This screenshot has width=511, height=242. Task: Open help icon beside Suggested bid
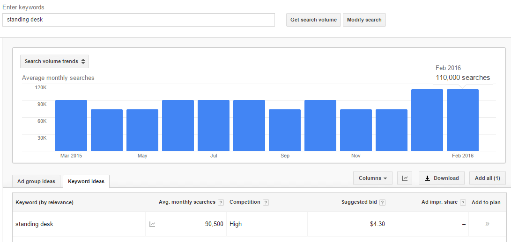[x=383, y=203]
